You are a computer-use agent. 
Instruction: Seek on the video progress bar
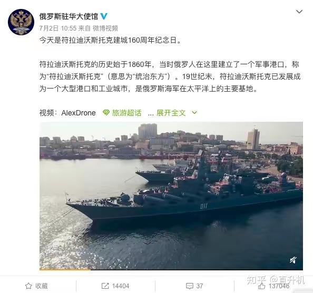click(x=171, y=269)
